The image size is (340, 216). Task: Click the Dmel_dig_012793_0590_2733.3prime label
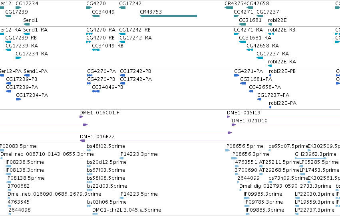click(x=285, y=186)
